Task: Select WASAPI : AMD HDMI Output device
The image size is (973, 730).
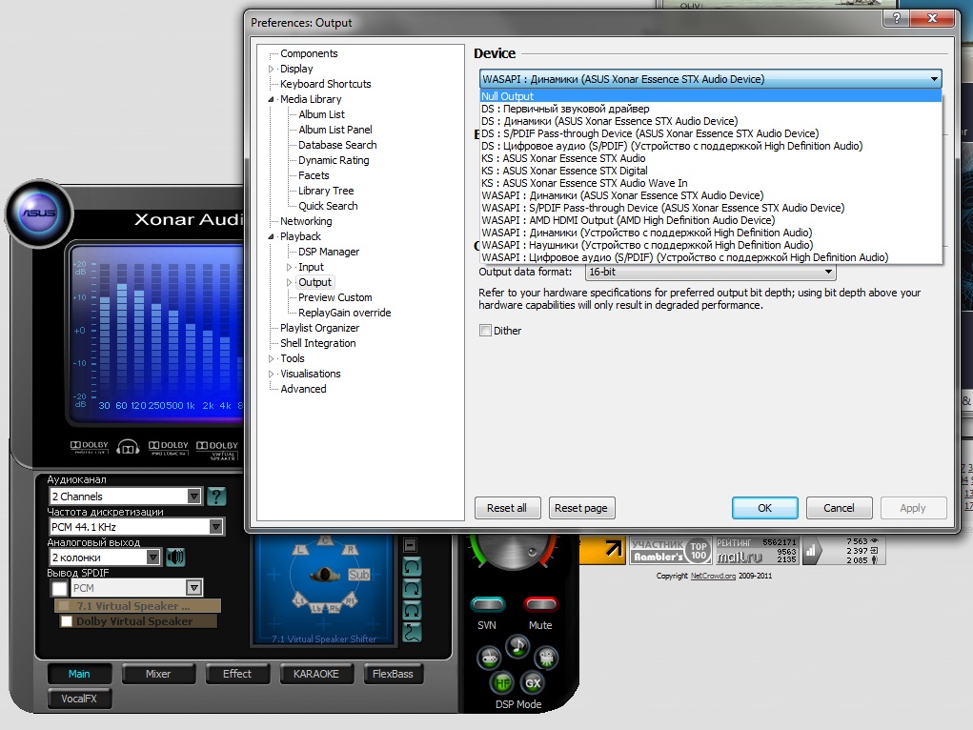Action: [711, 220]
